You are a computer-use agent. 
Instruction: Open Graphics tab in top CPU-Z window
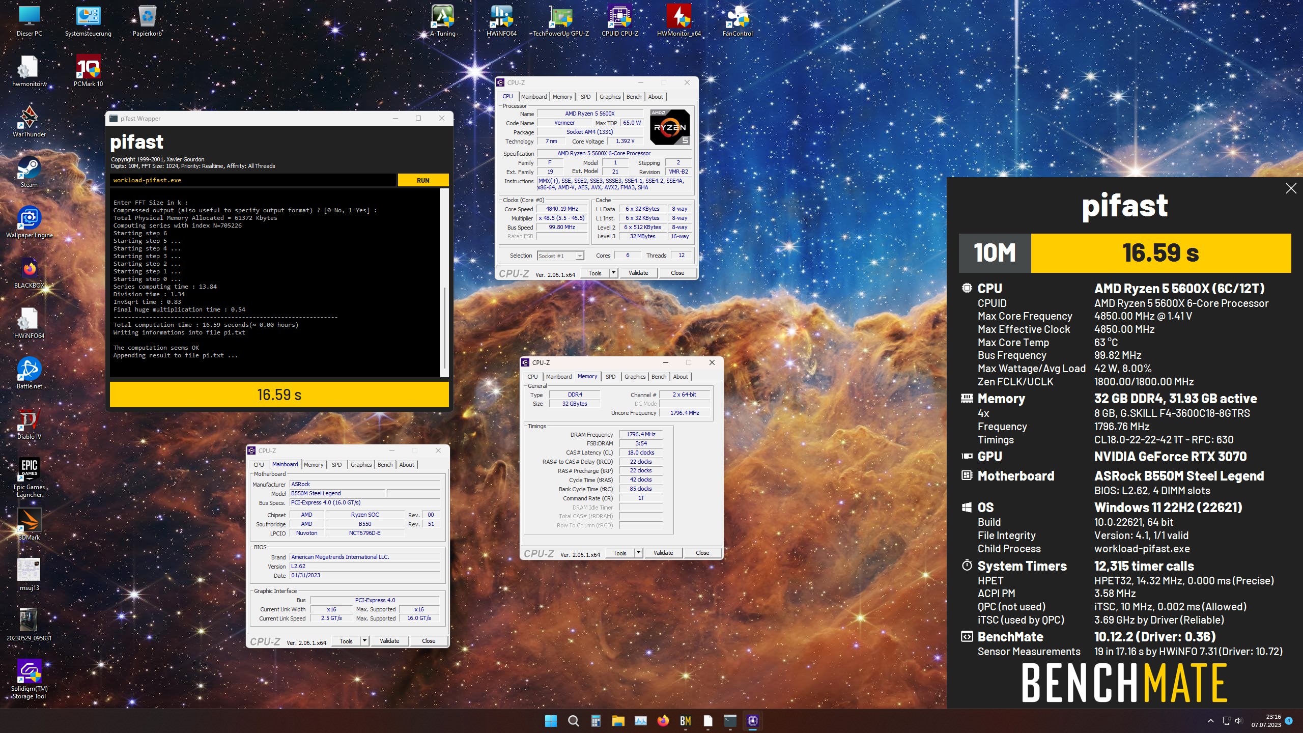610,97
